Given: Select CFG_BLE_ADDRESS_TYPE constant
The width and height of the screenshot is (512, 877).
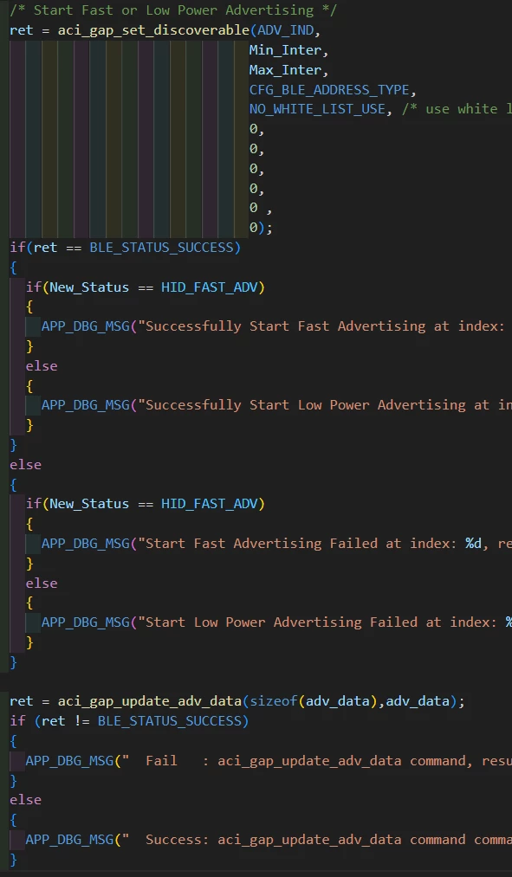Looking at the screenshot, I should coord(329,89).
